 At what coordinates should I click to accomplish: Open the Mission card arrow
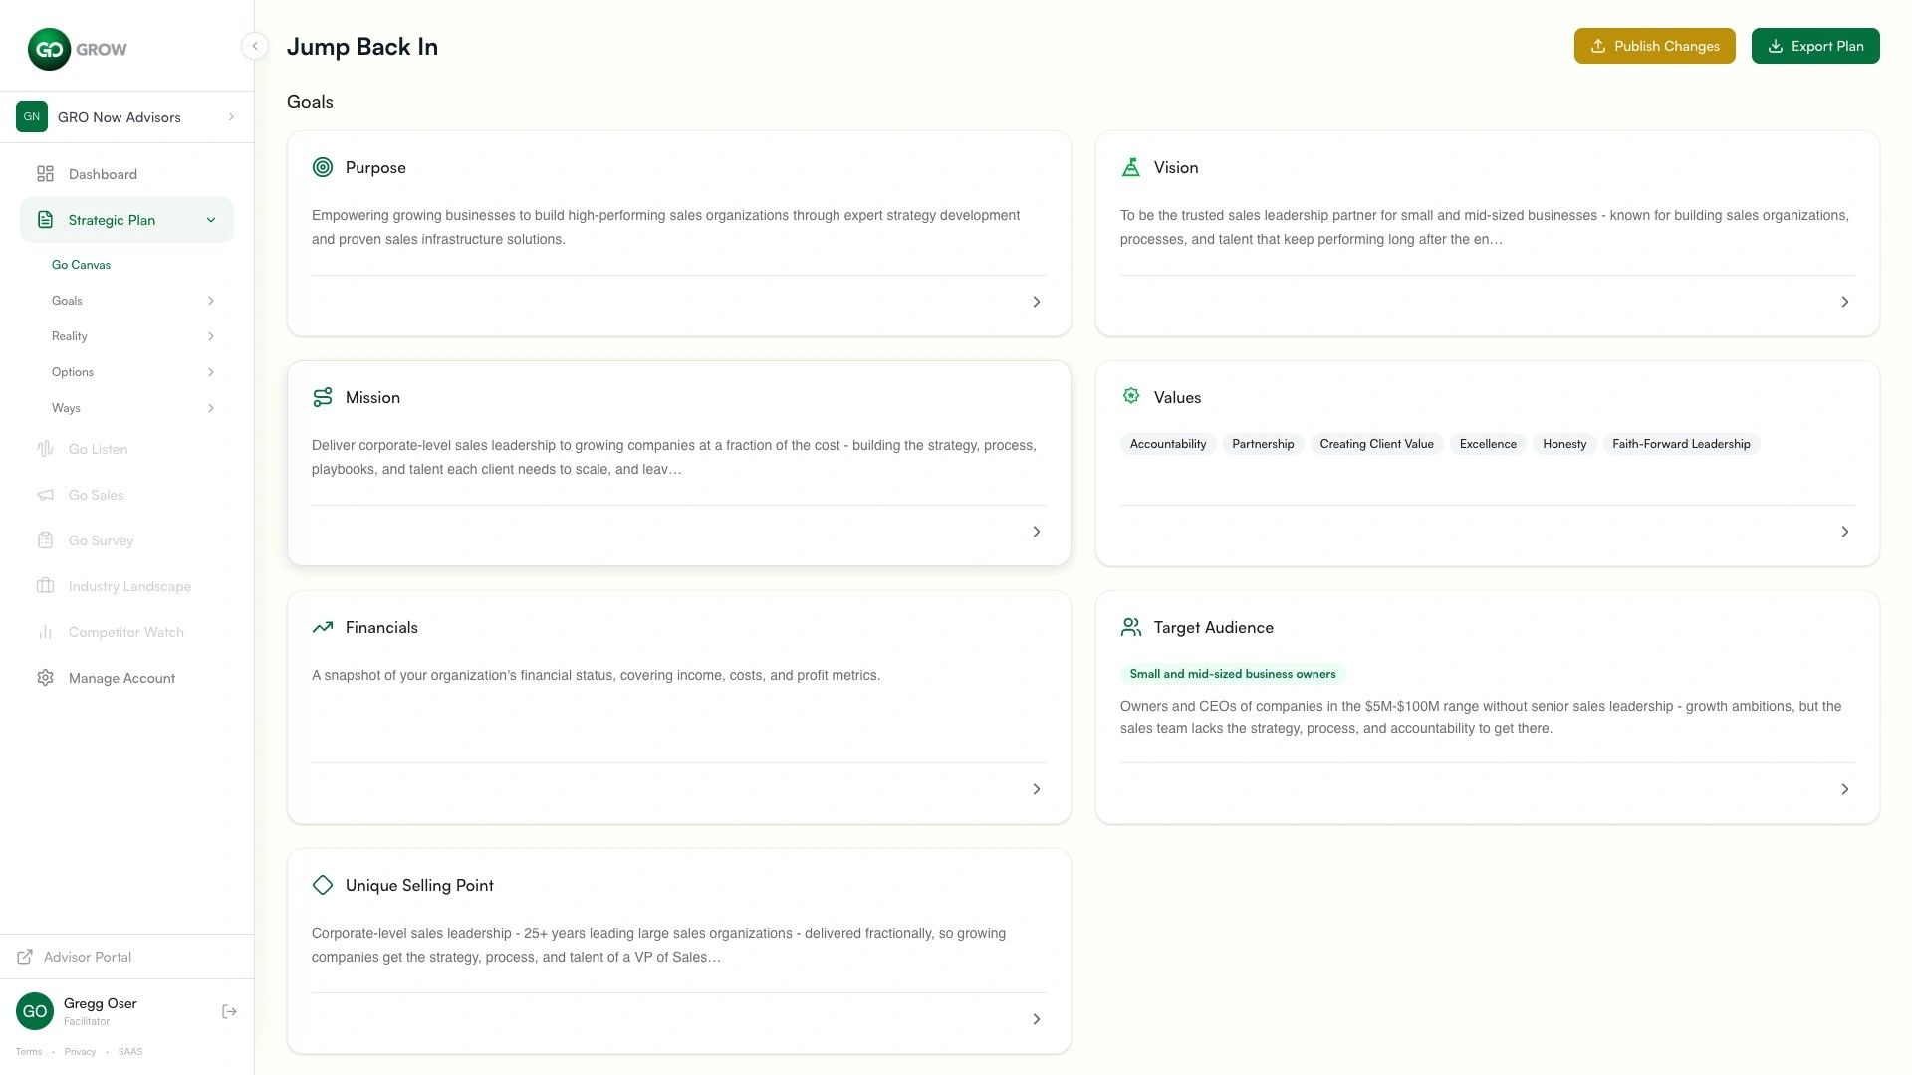click(x=1036, y=532)
